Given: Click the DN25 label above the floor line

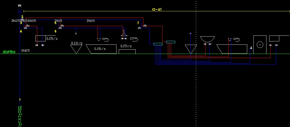Looking at the screenshot, I should point(25,51).
